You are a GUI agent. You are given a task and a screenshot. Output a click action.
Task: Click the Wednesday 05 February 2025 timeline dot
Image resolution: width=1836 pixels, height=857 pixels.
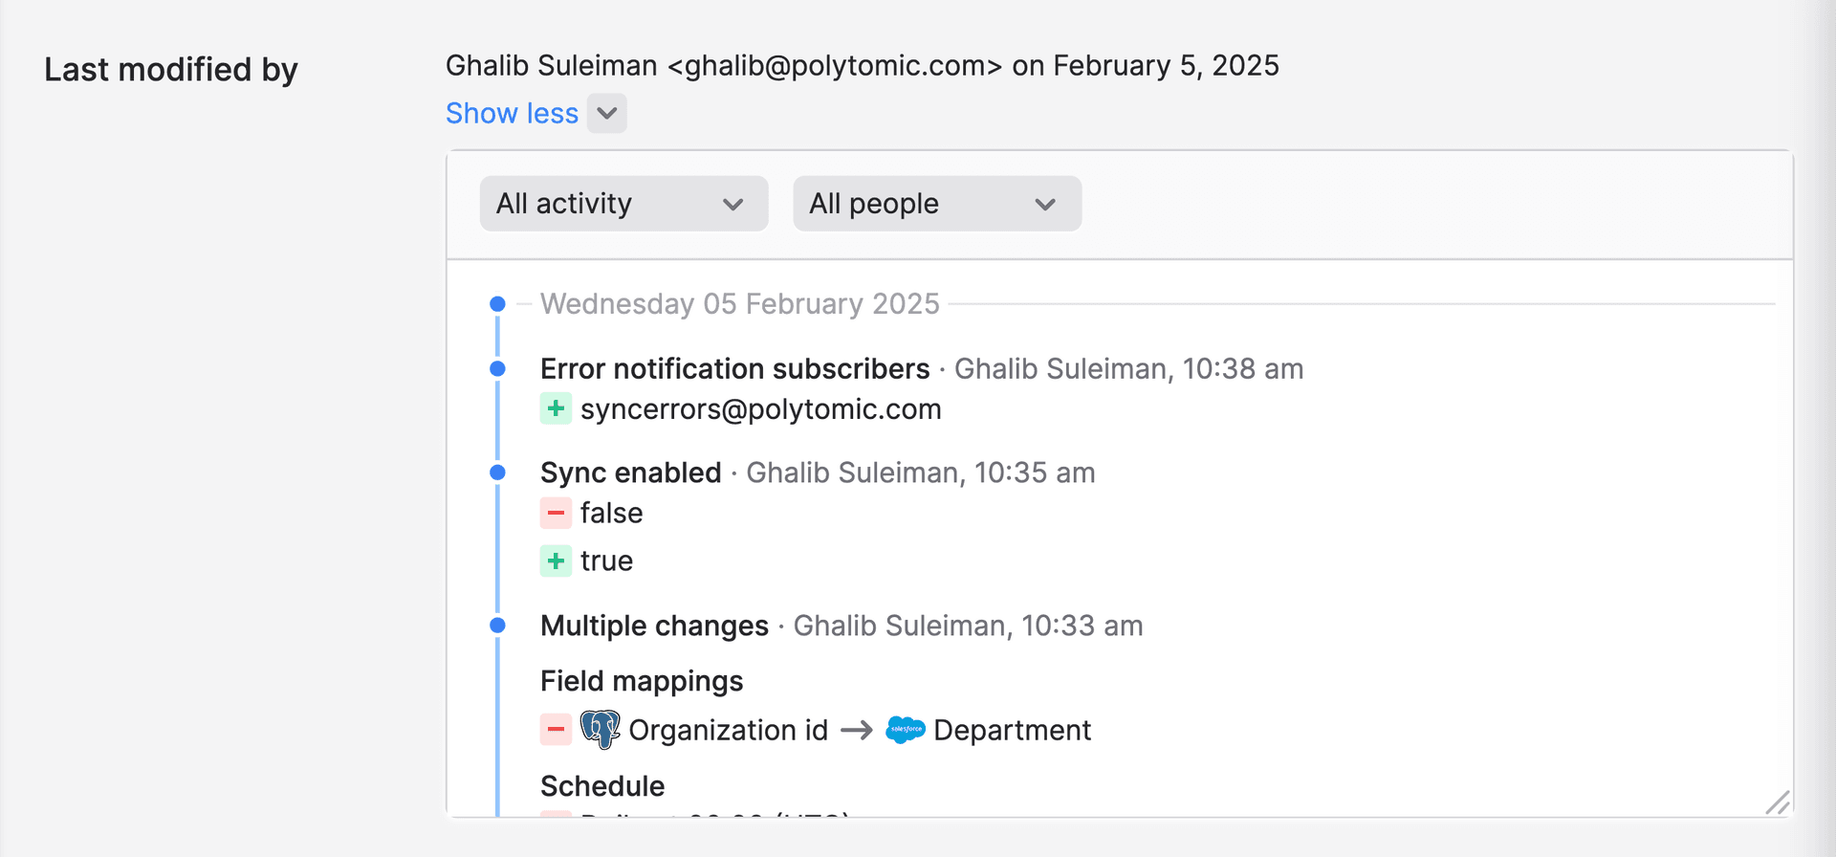pyautogui.click(x=497, y=304)
